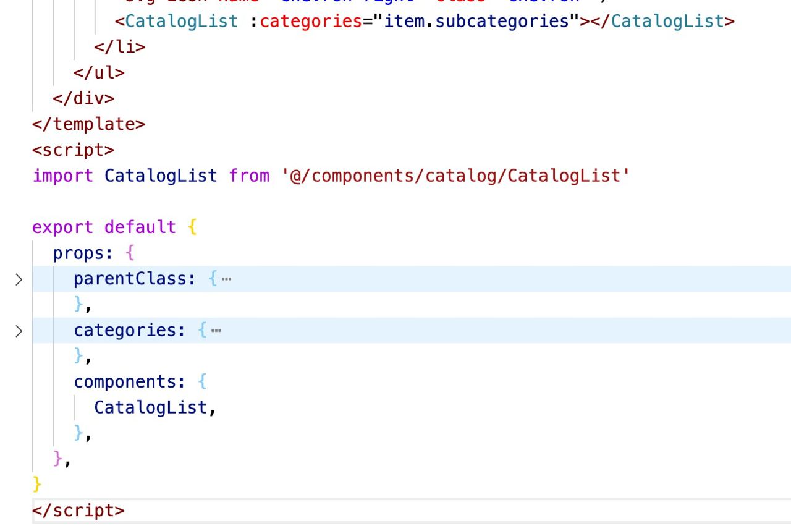The image size is (791, 531).
Task: Click the 'from' keyword
Action: pyautogui.click(x=249, y=176)
